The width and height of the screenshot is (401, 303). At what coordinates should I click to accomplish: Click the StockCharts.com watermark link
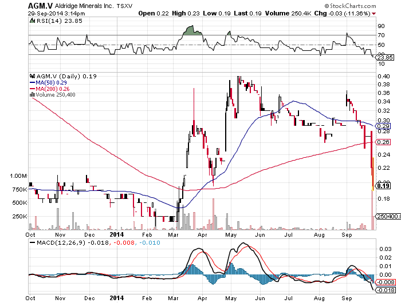351,6
